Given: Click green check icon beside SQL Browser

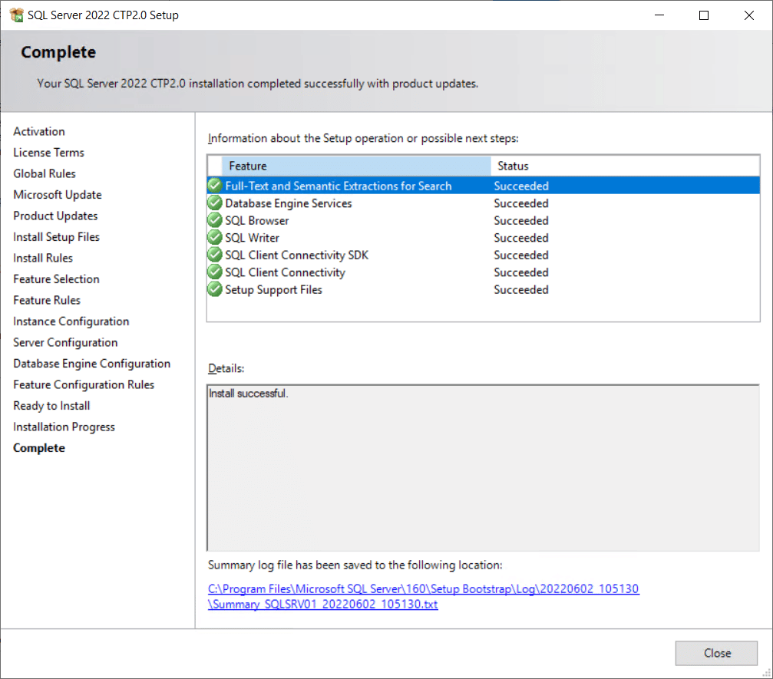Looking at the screenshot, I should (215, 220).
